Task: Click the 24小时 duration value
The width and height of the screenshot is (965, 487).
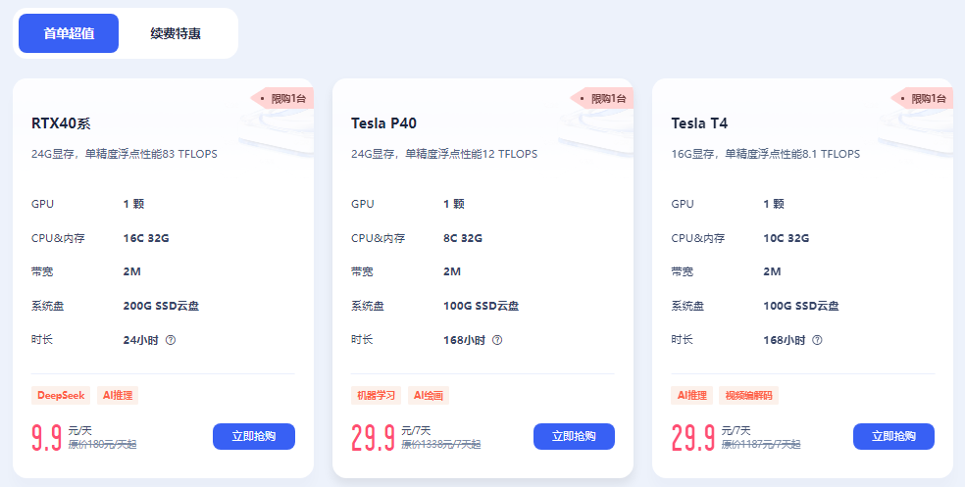Action: click(x=141, y=340)
